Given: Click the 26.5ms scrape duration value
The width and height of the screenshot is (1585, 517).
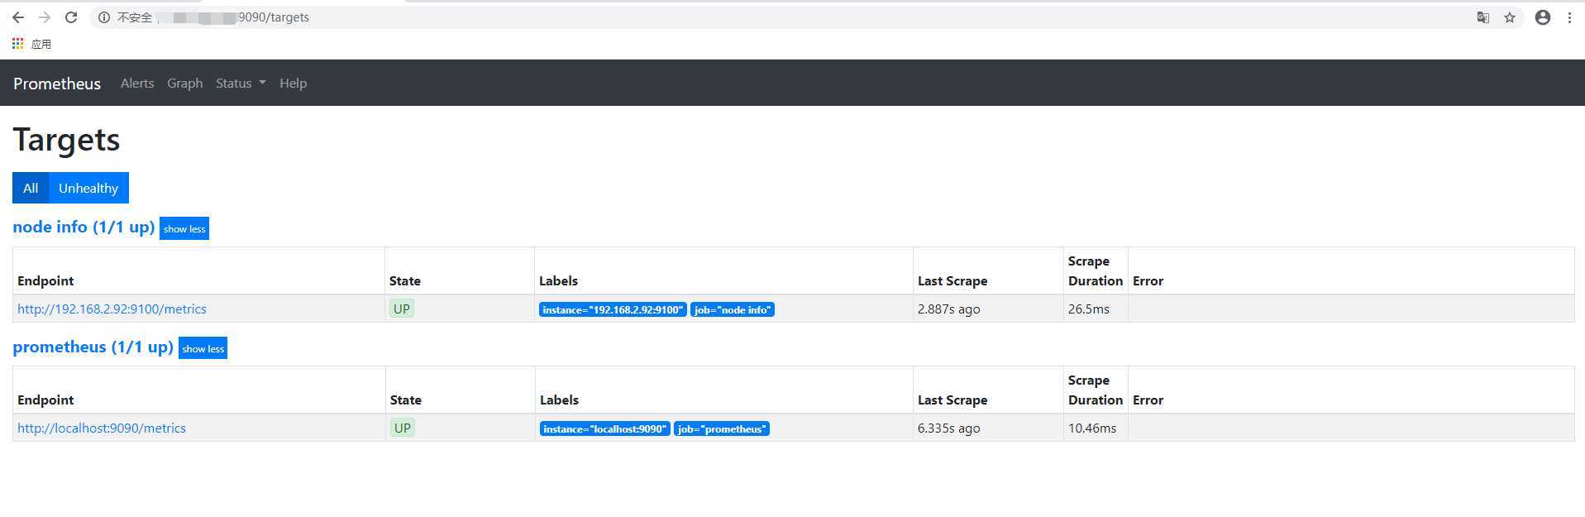Looking at the screenshot, I should 1089,309.
